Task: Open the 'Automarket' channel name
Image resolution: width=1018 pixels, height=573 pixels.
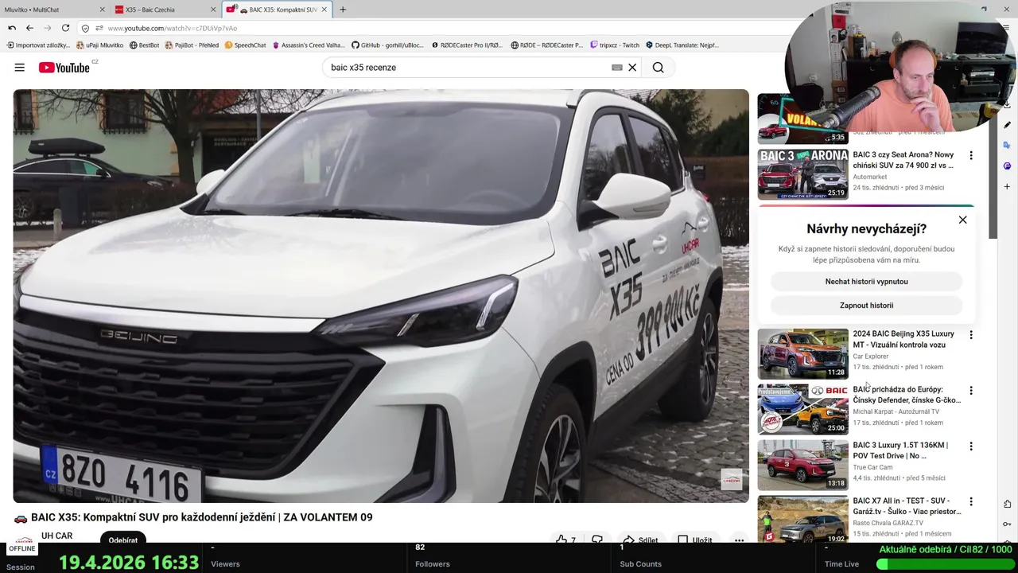Action: point(869,177)
